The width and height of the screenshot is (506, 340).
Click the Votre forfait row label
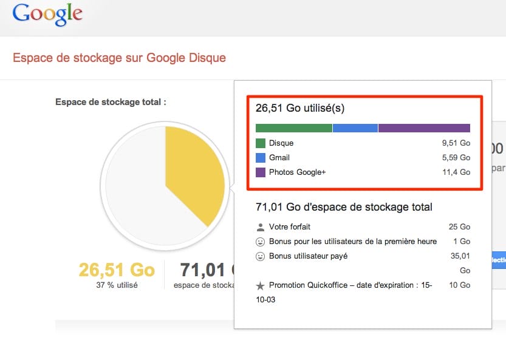click(290, 227)
